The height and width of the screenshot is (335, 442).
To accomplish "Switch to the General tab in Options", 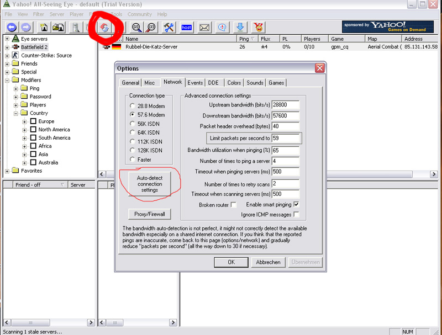I will (130, 83).
